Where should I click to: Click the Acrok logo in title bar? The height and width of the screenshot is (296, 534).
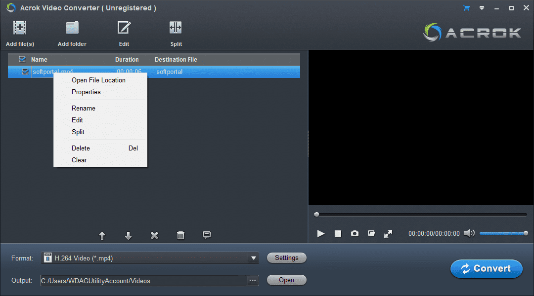click(11, 8)
